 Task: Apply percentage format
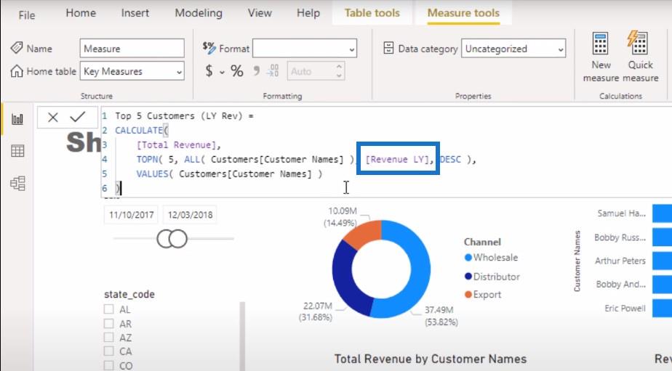pos(237,70)
